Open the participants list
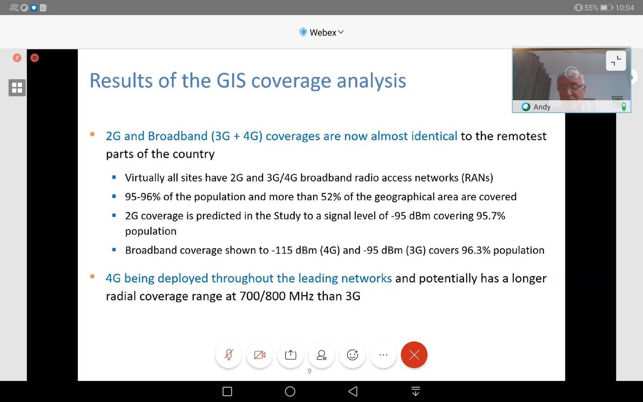Image resolution: width=643 pixels, height=402 pixels. (x=321, y=355)
